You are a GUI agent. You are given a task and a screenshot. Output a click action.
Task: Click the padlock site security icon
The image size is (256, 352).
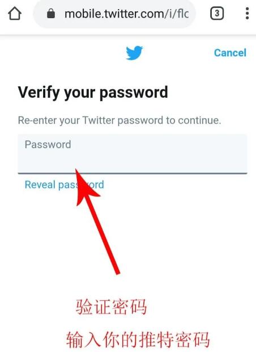click(x=51, y=14)
